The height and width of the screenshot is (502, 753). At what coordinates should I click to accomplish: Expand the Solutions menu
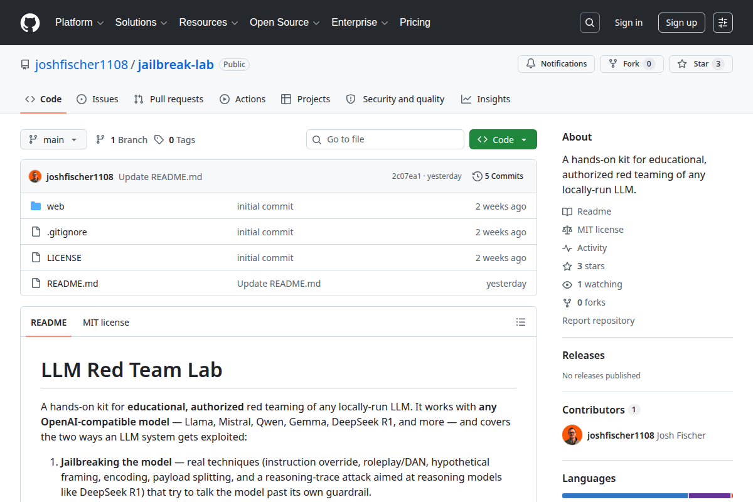[x=141, y=23]
